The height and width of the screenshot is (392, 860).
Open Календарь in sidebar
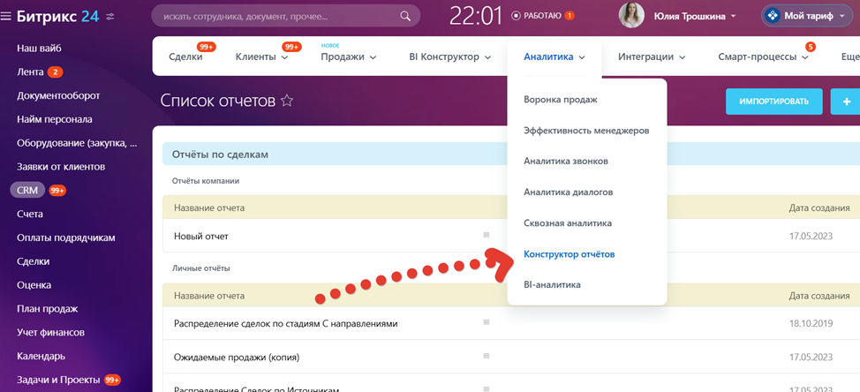[x=41, y=357]
